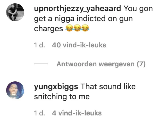This screenshot has width=159, height=121.
Task: Show who gave 4 vind-ik-leuks
Action: coord(77,113)
